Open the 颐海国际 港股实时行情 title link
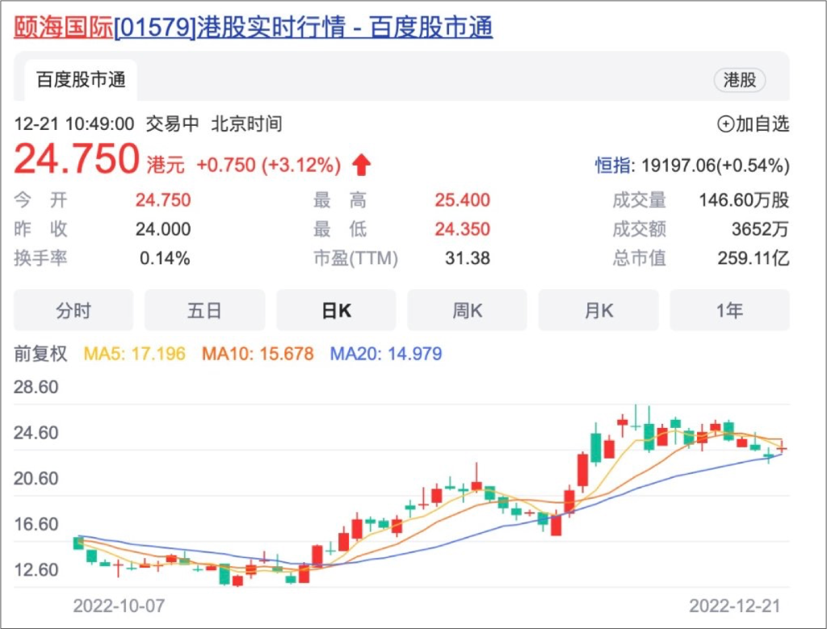The width and height of the screenshot is (827, 629). [x=254, y=28]
